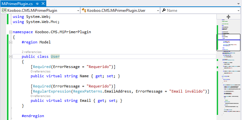This screenshot has width=242, height=120.
Task: Click RegexPatterns in the Email attribute
Action: pos(88,91)
